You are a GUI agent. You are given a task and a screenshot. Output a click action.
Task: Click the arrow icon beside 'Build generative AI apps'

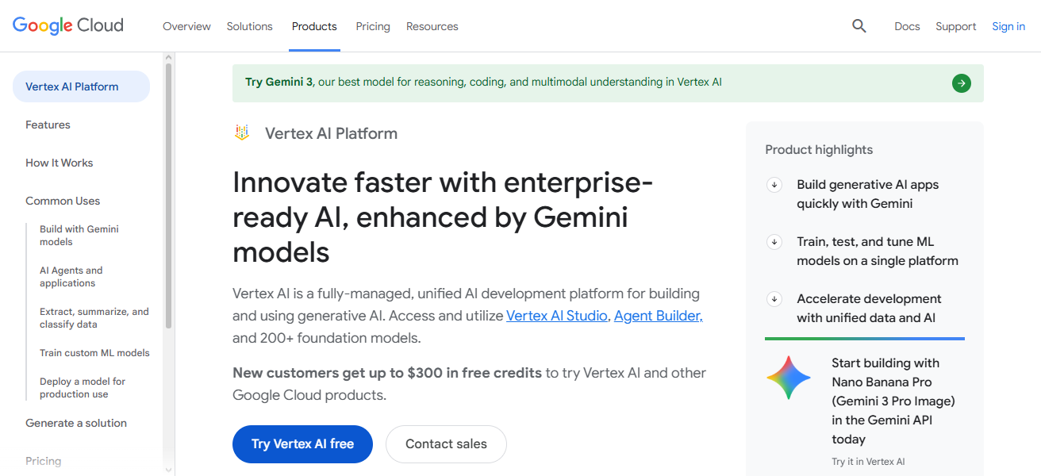[x=774, y=184]
